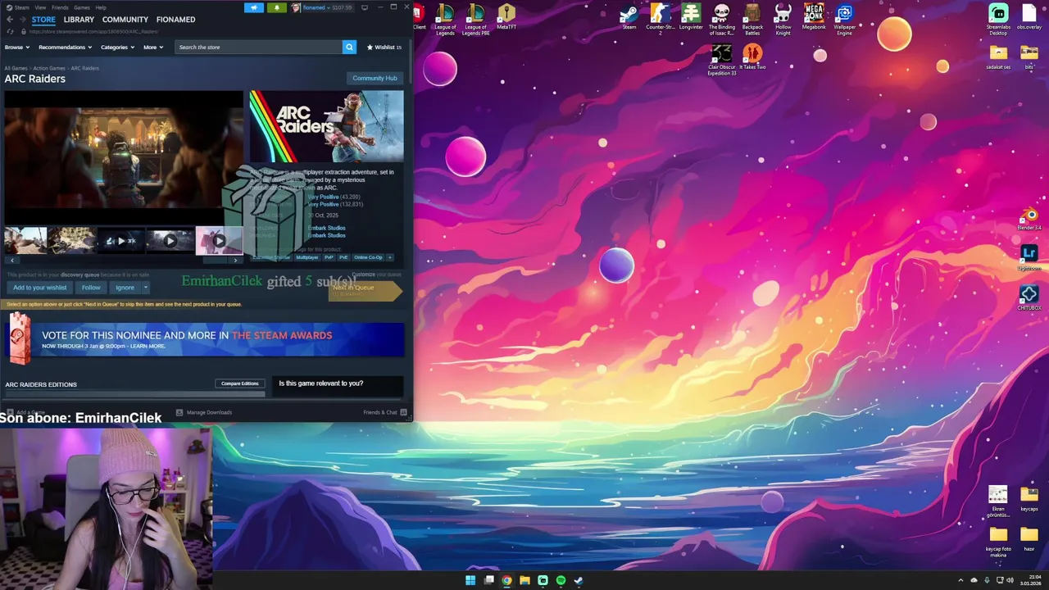Screen dimensions: 1049x590
Task: Click Action Games breadcrumb link
Action: coord(49,68)
